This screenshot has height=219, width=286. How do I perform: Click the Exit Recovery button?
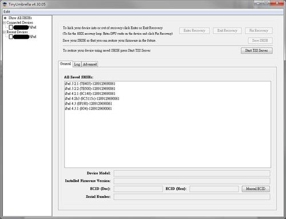pyautogui.click(x=227, y=31)
